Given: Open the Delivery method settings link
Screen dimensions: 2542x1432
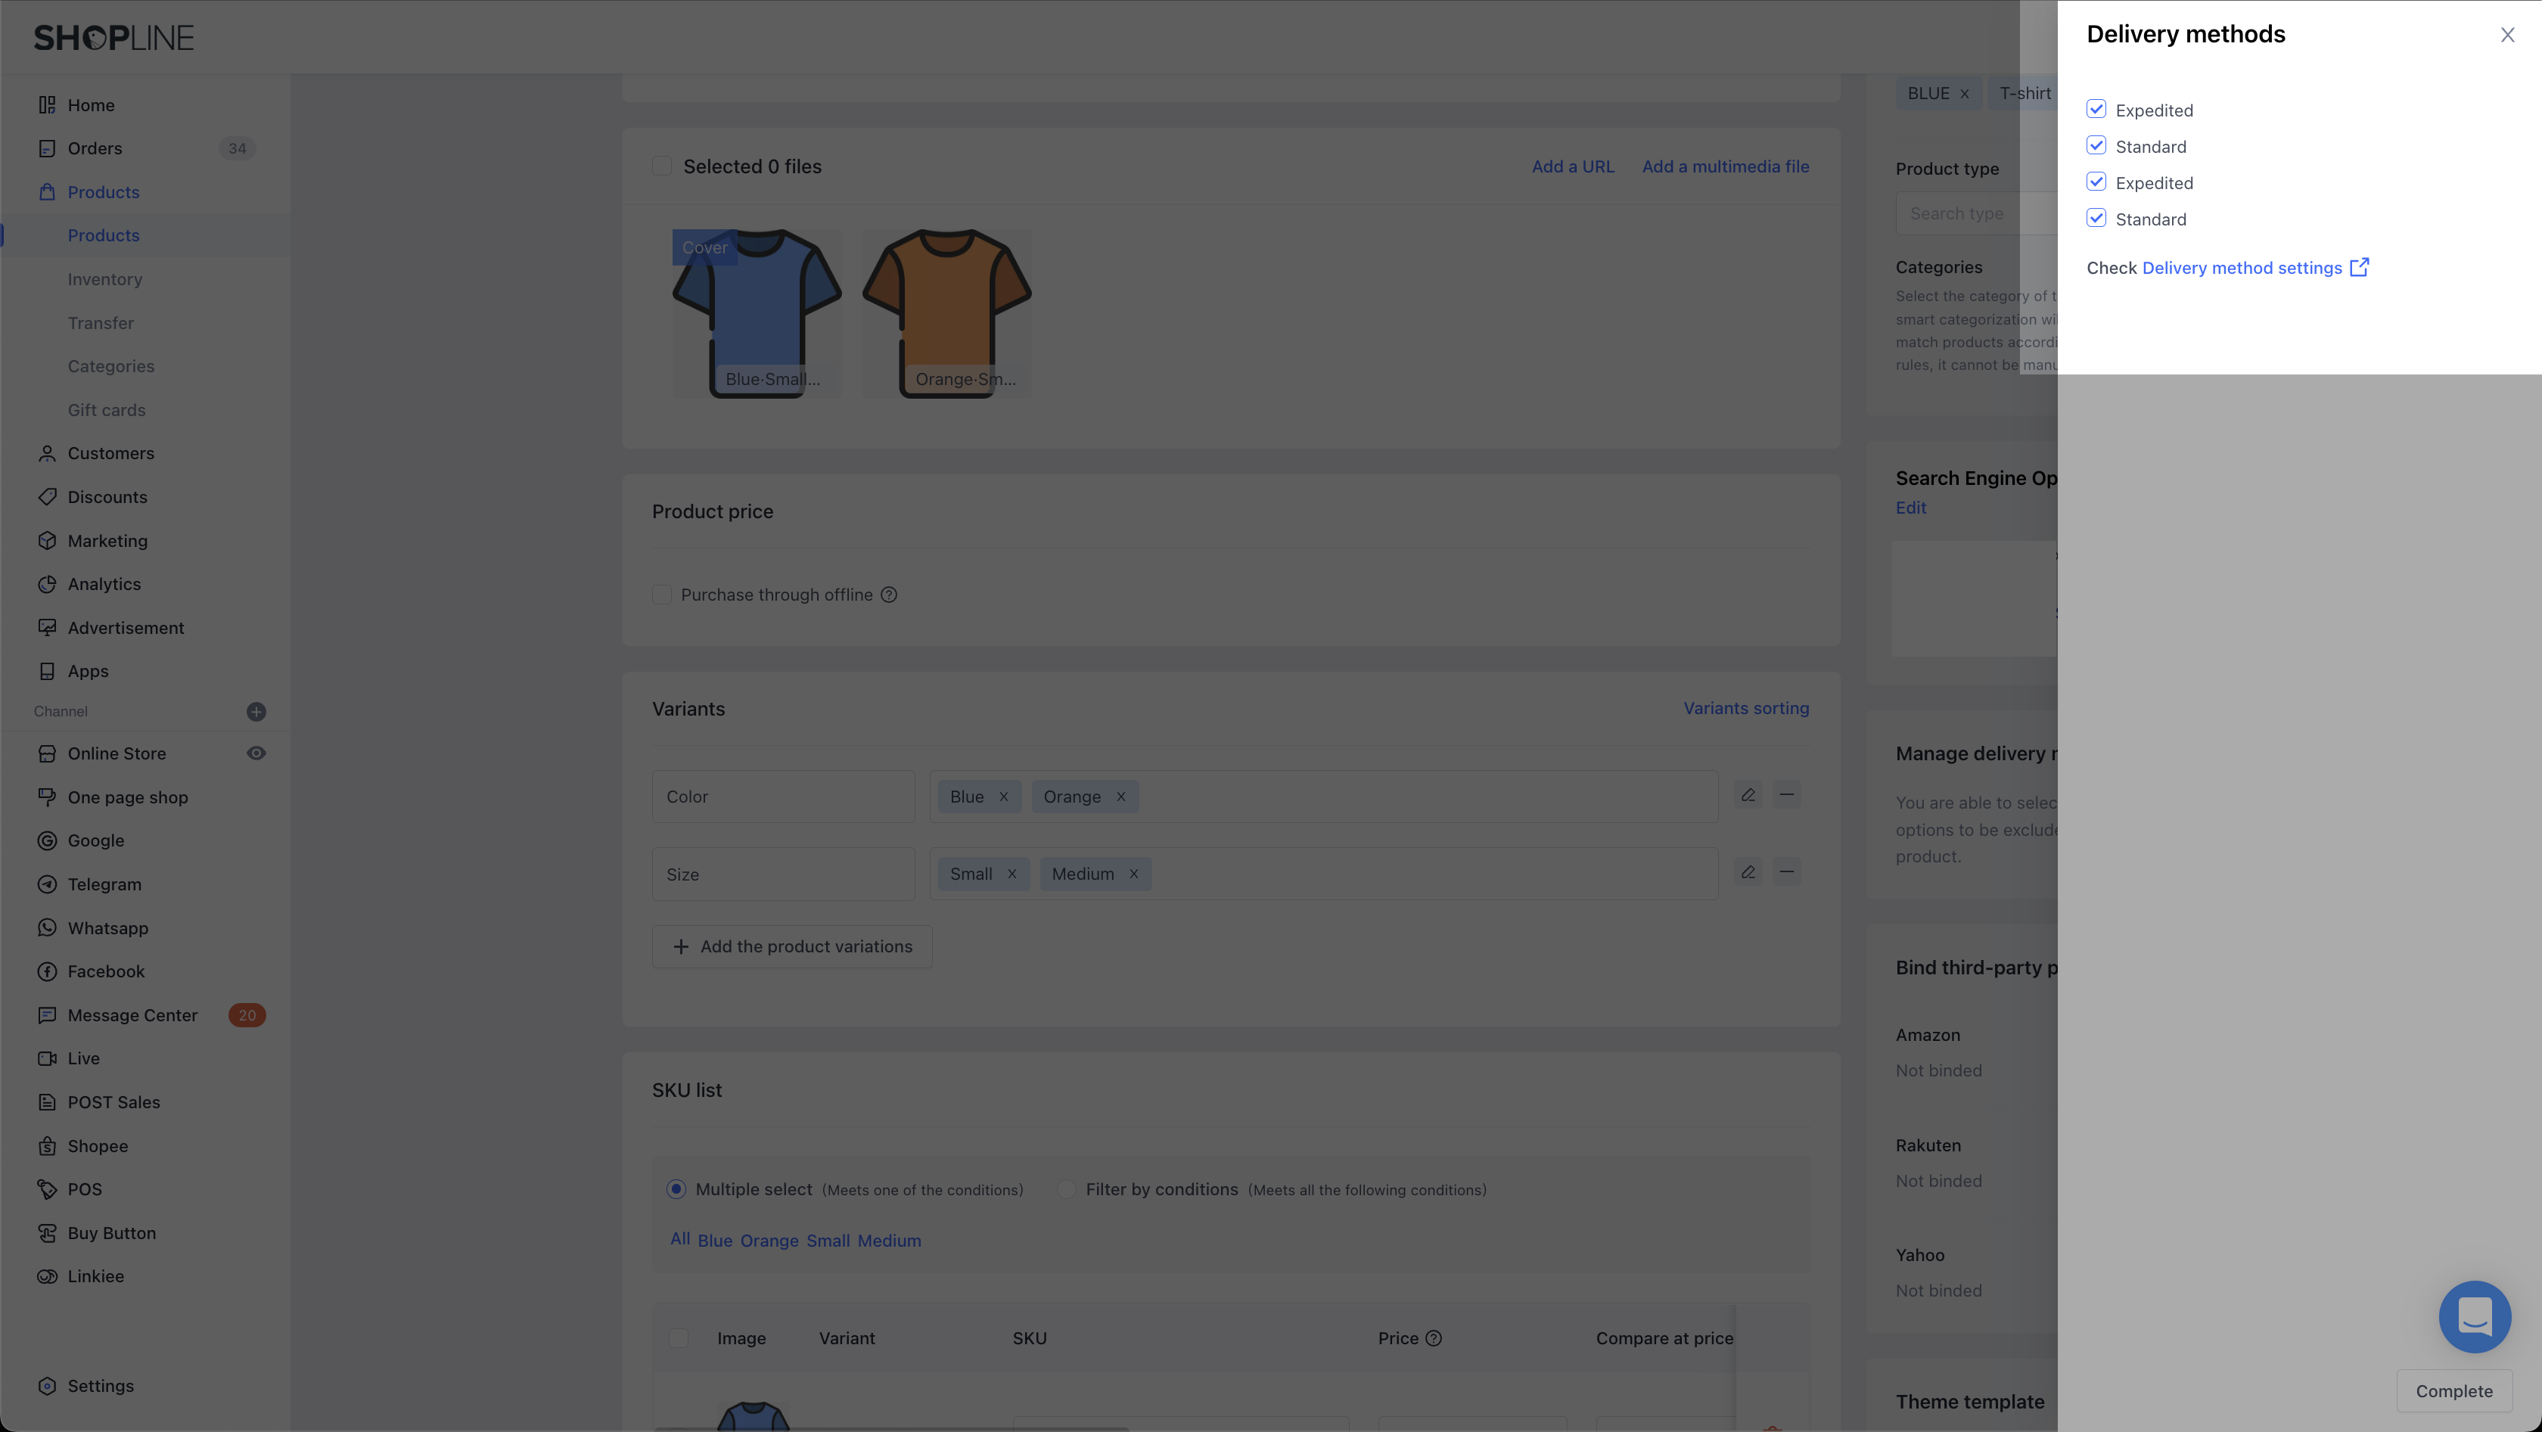Looking at the screenshot, I should pos(2242,269).
